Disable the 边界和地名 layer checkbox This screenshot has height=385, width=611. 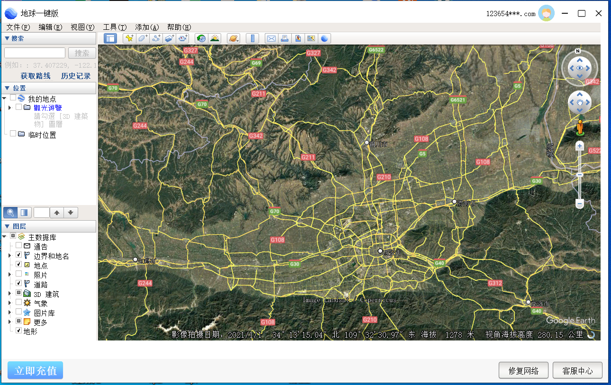19,255
